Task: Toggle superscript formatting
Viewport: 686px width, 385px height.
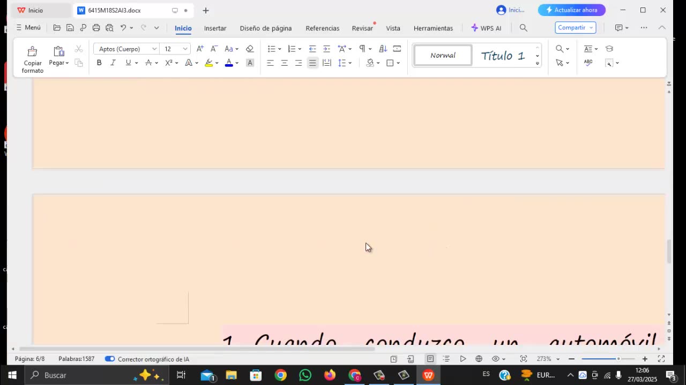Action: click(168, 63)
